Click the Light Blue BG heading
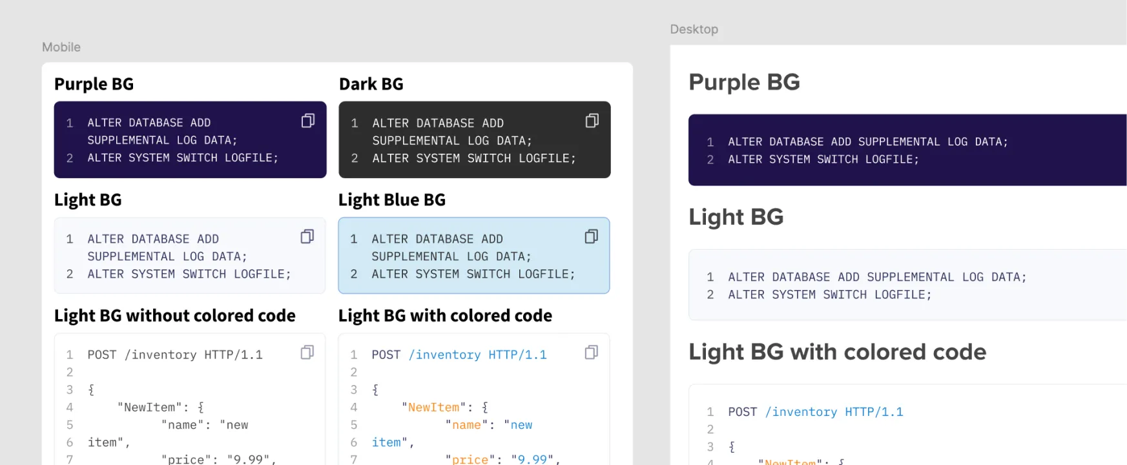 [x=392, y=200]
